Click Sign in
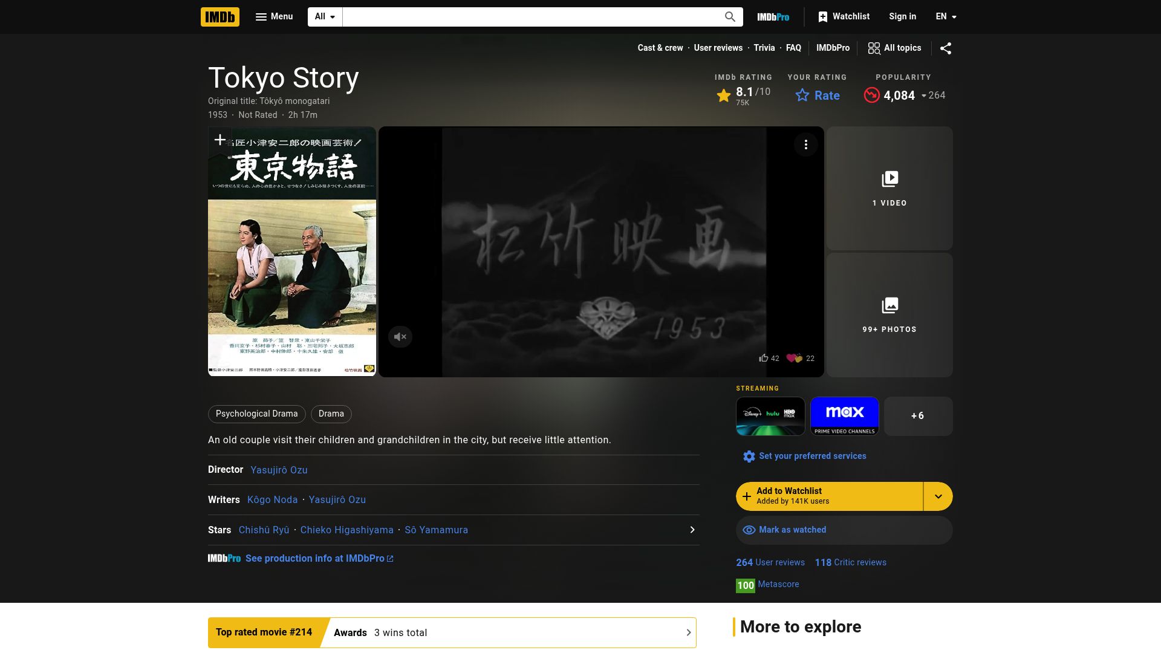Image resolution: width=1161 pixels, height=653 pixels. click(x=902, y=17)
